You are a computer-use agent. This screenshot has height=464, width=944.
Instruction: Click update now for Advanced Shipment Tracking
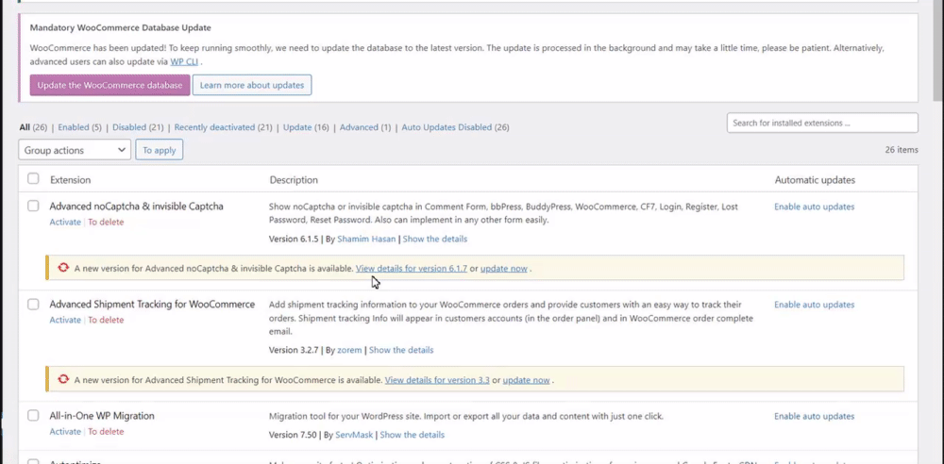pyautogui.click(x=526, y=380)
